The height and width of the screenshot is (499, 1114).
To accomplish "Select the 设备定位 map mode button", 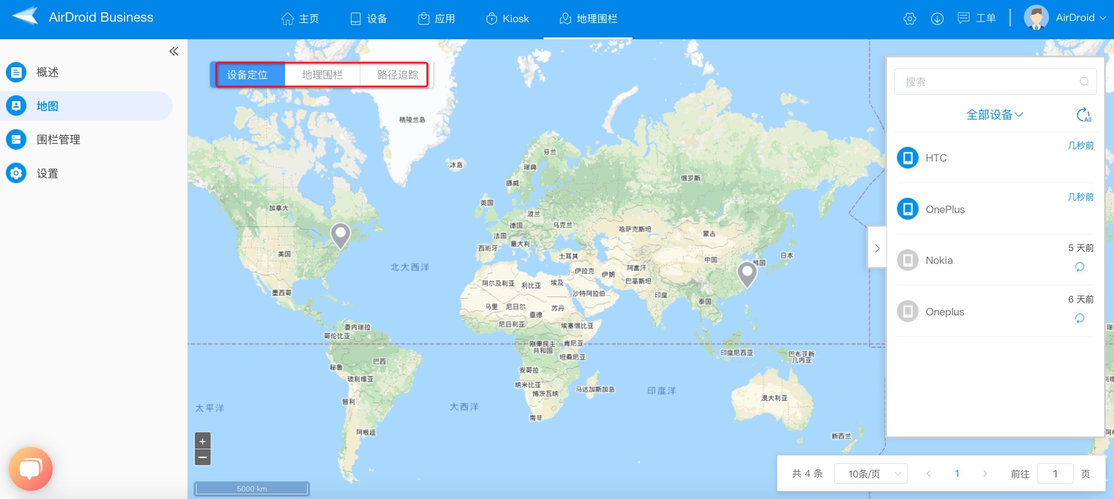I will click(x=247, y=75).
